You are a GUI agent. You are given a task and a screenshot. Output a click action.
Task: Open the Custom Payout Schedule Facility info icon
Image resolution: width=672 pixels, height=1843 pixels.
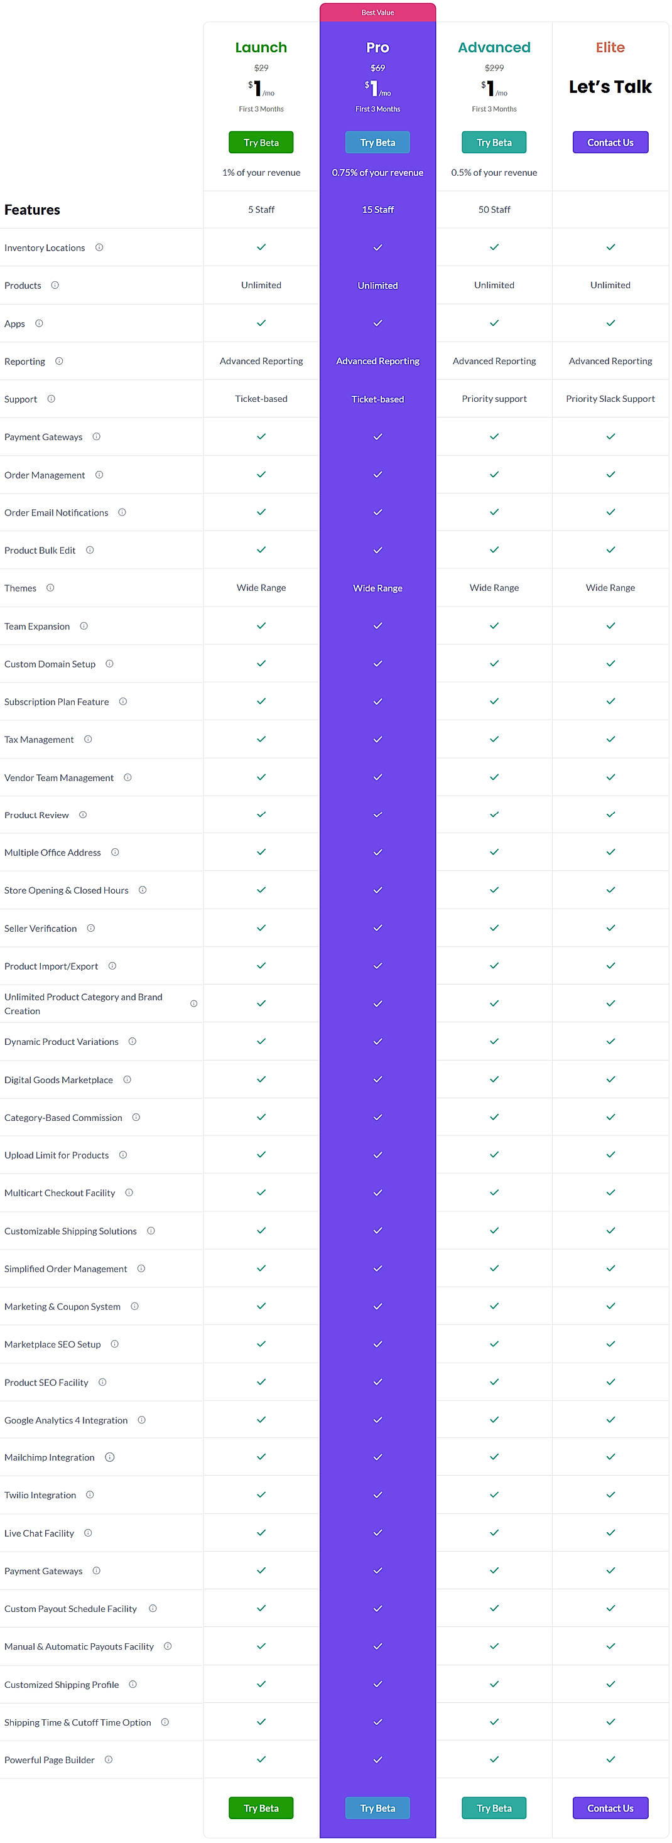(153, 1608)
